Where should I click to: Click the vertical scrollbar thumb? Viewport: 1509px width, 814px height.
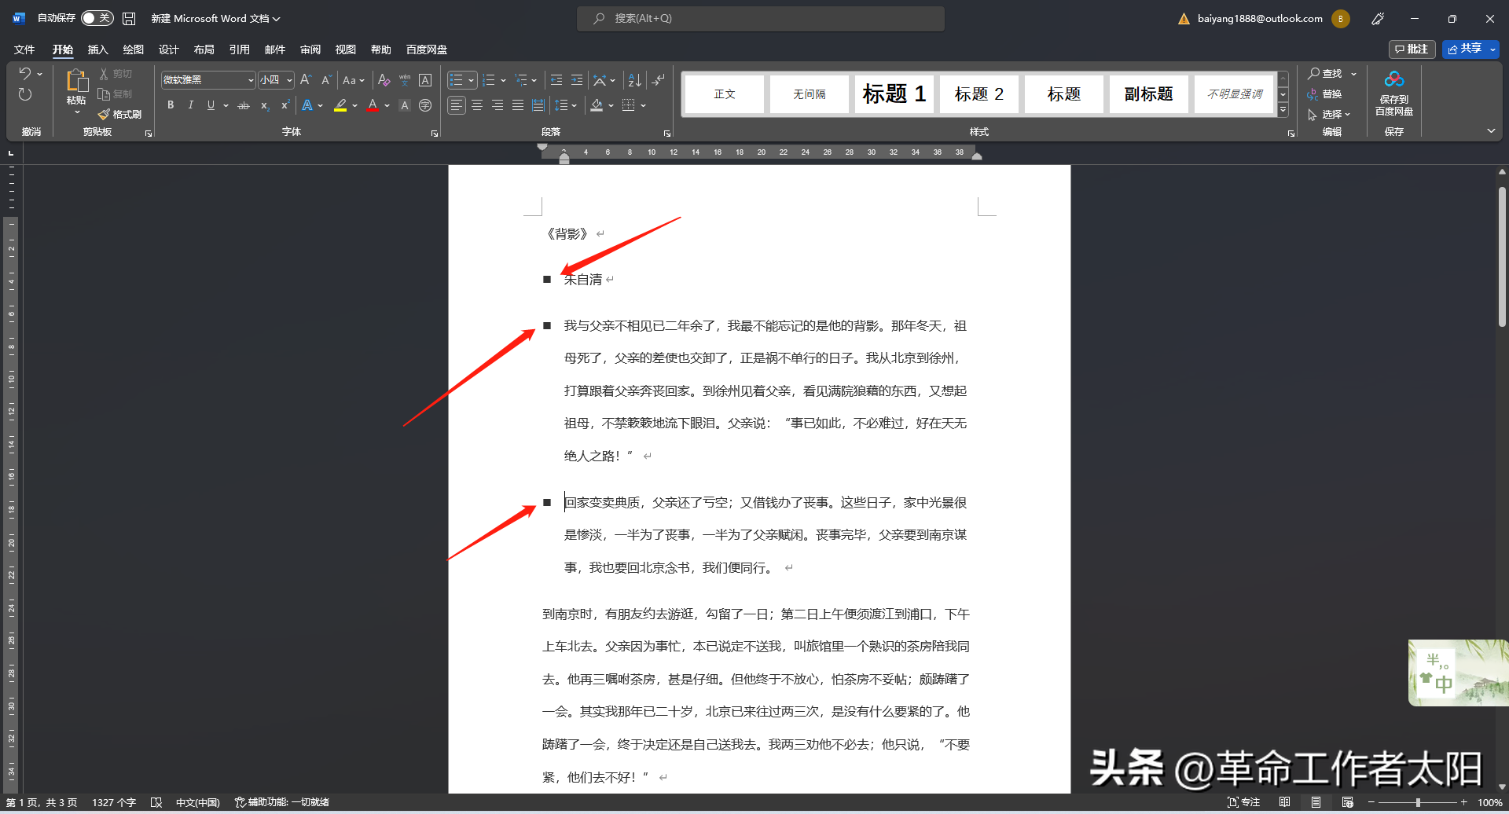[1502, 257]
